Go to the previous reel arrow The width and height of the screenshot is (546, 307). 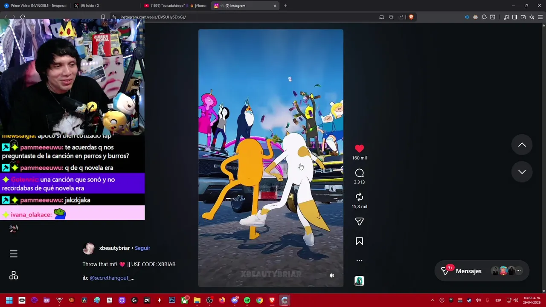522,145
